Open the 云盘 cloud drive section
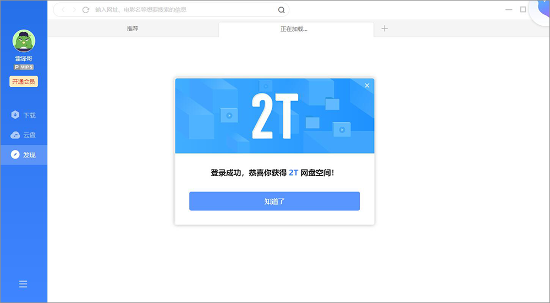The height and width of the screenshot is (303, 550). 24,135
